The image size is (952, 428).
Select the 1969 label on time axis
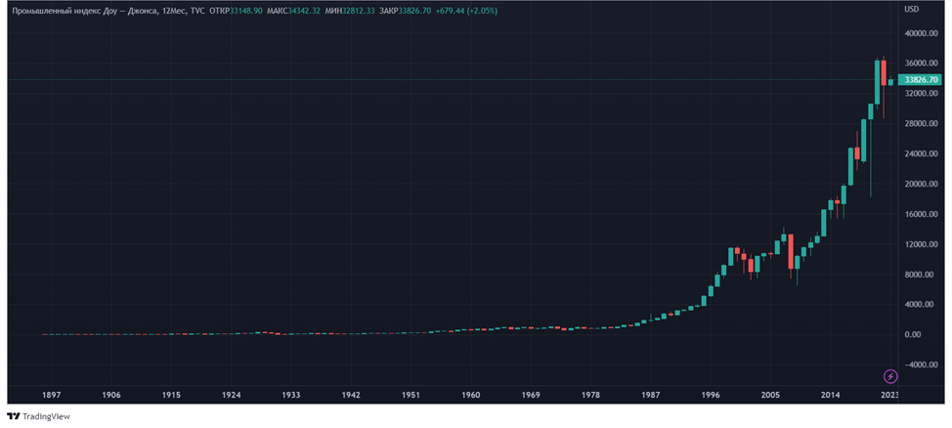531,395
